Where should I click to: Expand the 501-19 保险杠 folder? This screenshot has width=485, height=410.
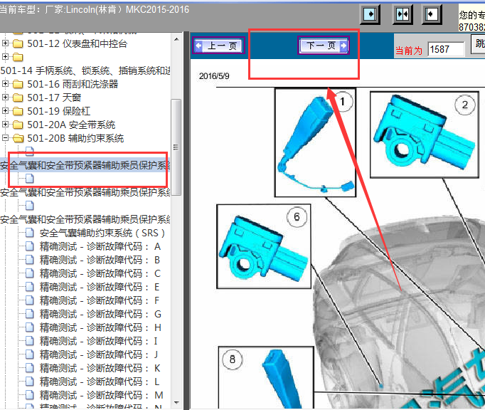tap(5, 111)
